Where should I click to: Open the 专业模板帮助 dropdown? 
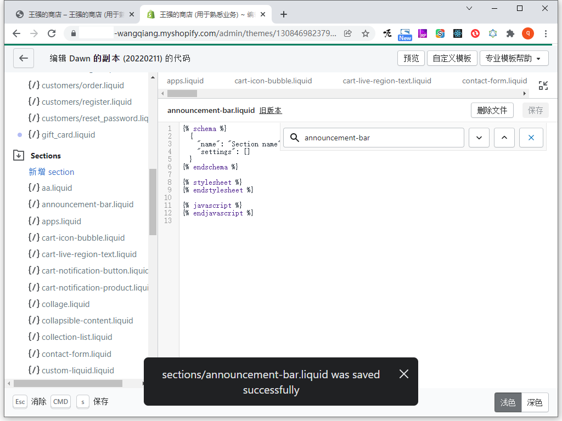click(514, 58)
